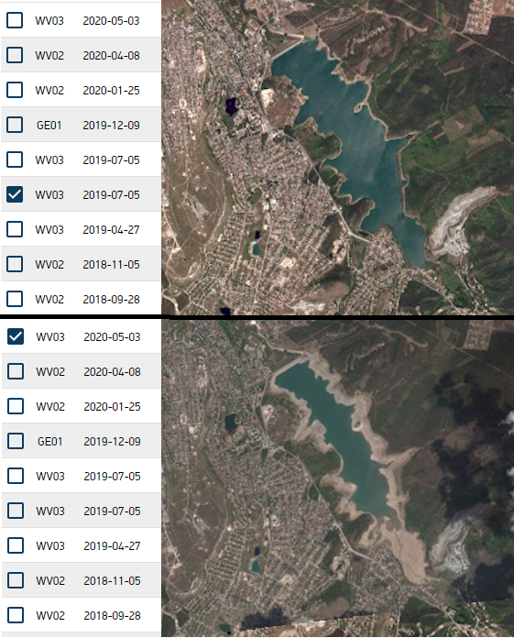Image resolution: width=514 pixels, height=638 pixels.
Task: Check WV02 2018-11-05 in the upper list
Action: [15, 264]
